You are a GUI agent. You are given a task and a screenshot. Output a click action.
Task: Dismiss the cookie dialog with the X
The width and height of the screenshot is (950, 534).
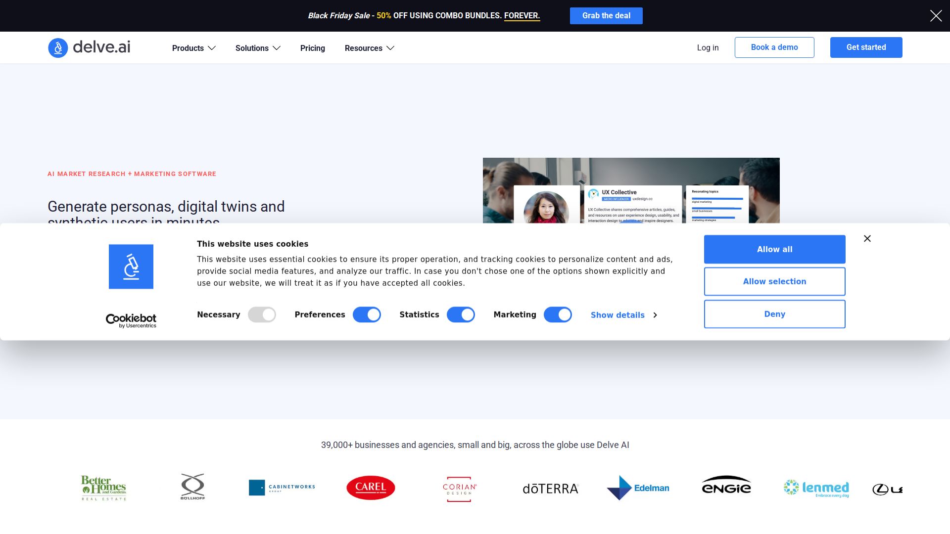pos(867,239)
